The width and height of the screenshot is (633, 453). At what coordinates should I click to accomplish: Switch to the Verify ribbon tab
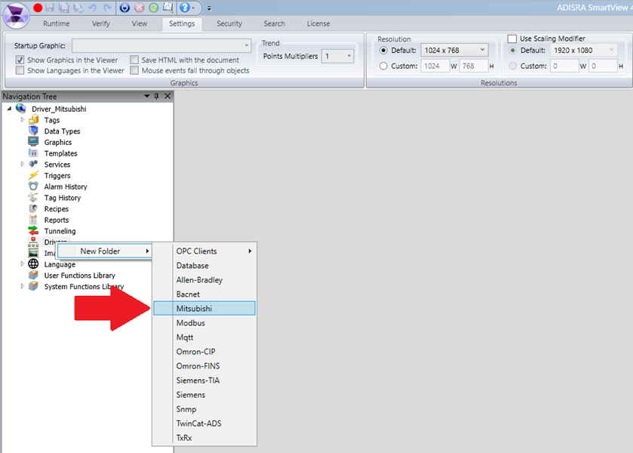[100, 23]
